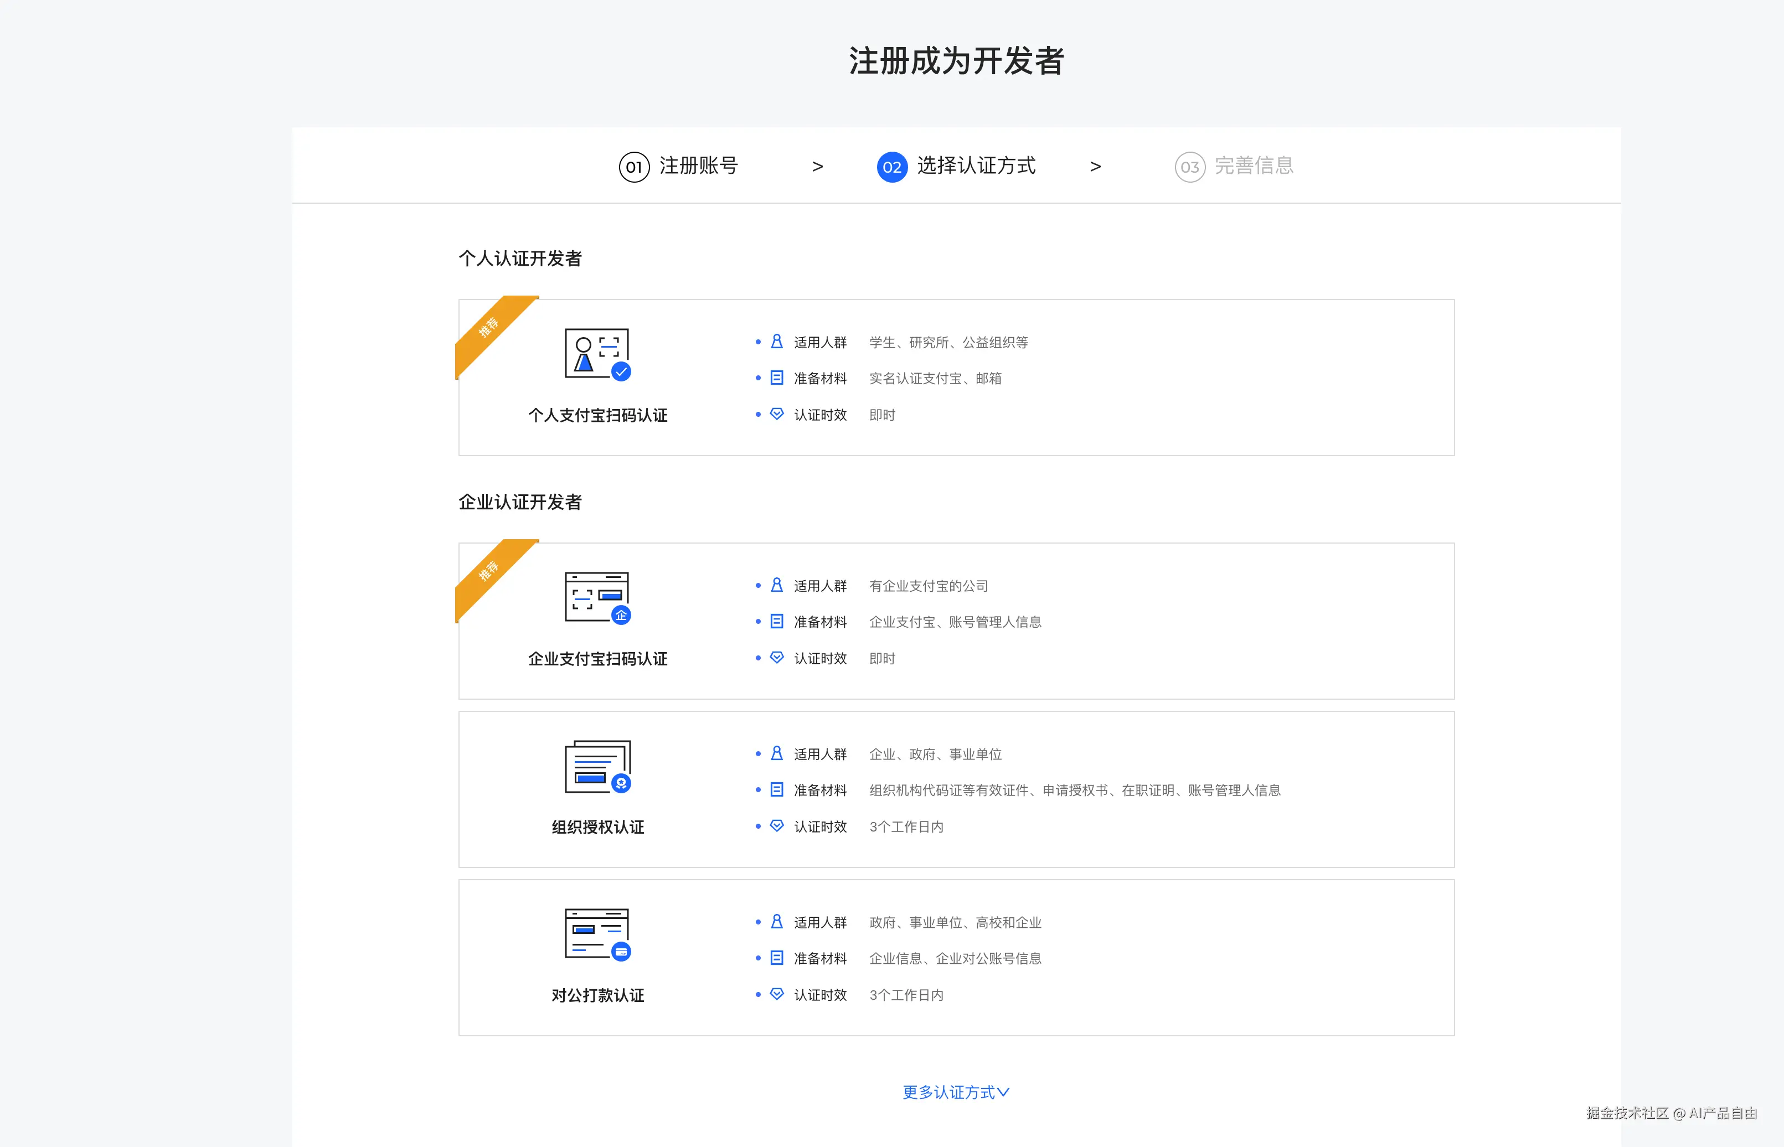The image size is (1784, 1147).
Task: Click 适用人群 label in 对公打款认证 card
Action: [820, 923]
